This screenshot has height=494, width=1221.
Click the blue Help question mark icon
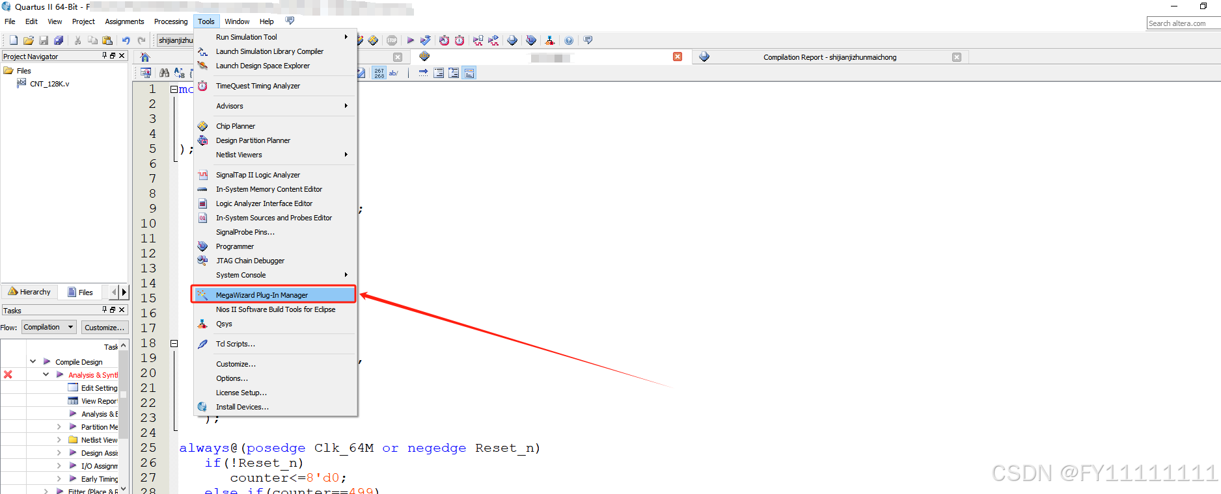pos(569,40)
